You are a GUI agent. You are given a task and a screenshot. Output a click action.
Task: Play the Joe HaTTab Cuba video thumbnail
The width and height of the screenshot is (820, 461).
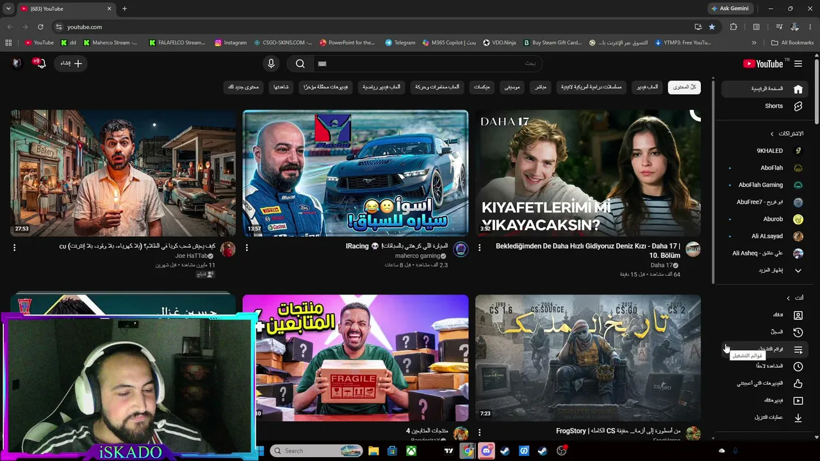click(123, 174)
